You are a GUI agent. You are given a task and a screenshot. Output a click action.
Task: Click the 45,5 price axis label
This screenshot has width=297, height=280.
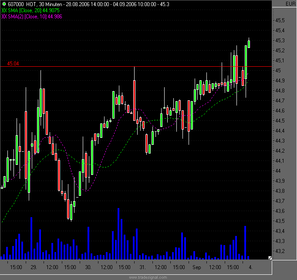pos(280,20)
